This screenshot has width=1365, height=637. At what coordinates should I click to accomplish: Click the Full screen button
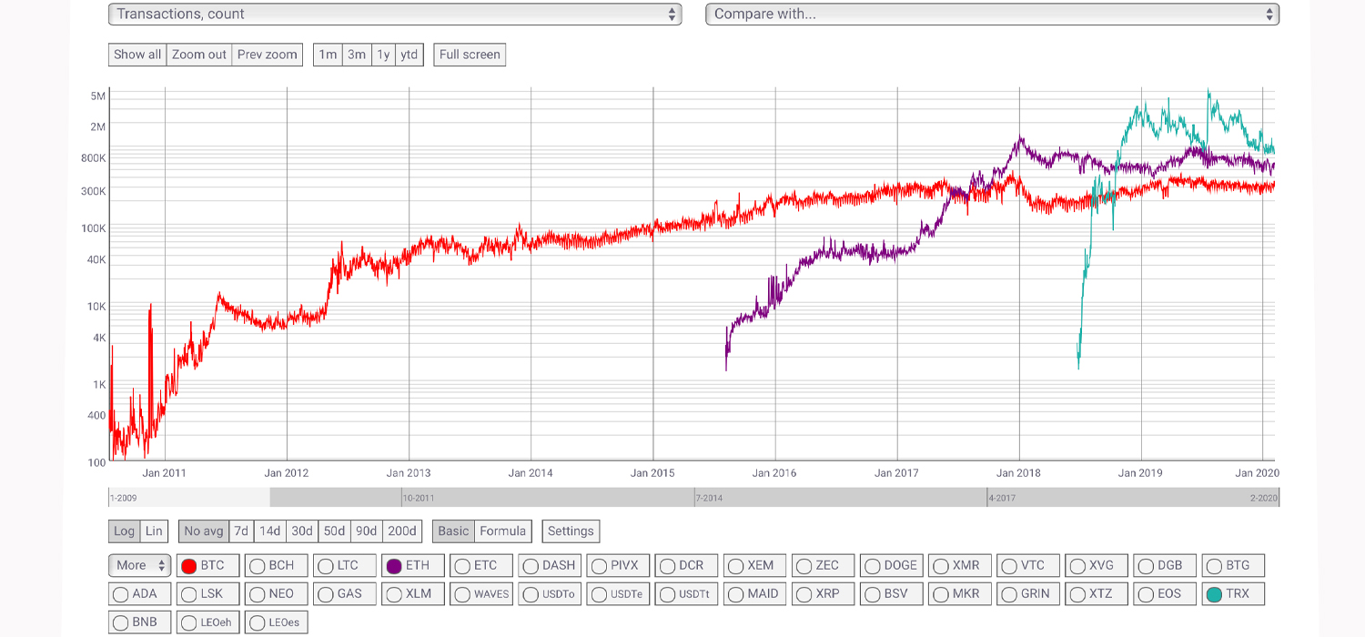click(x=470, y=55)
